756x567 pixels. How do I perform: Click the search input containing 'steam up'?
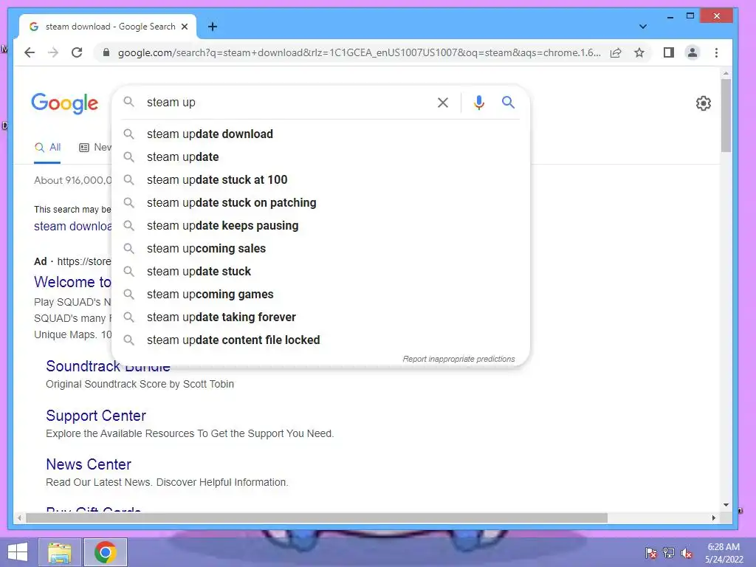[x=287, y=102]
